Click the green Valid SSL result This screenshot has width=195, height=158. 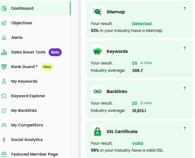[x=137, y=143]
